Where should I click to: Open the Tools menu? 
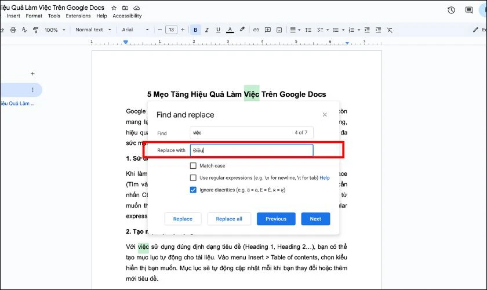coord(54,16)
